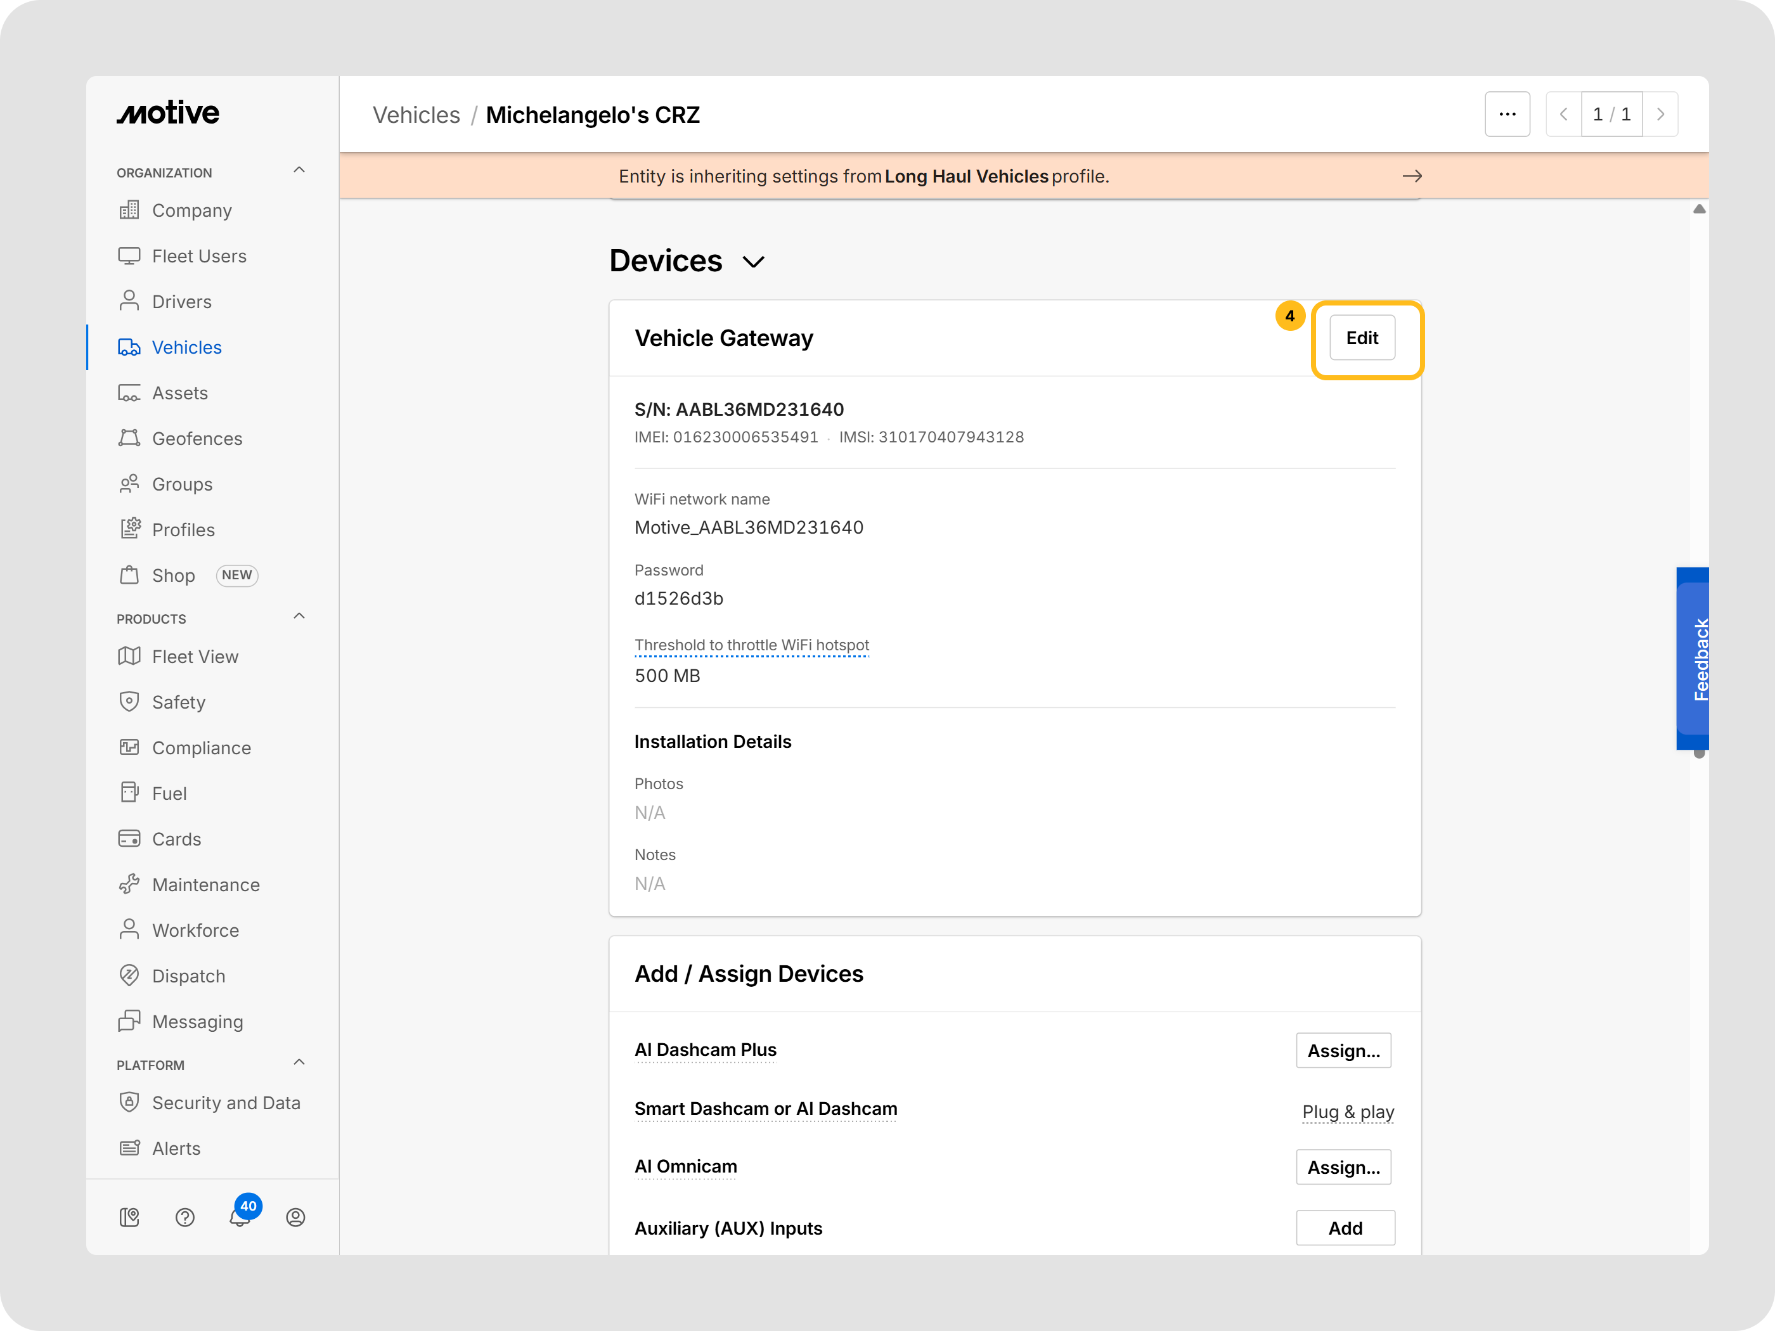Collapse the Products sidebar section
Screen dimensions: 1775x1331
coord(299,616)
